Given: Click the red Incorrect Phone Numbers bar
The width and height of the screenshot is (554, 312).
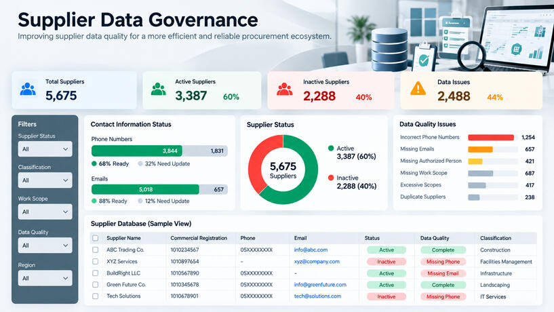Looking at the screenshot, I should pos(491,138).
